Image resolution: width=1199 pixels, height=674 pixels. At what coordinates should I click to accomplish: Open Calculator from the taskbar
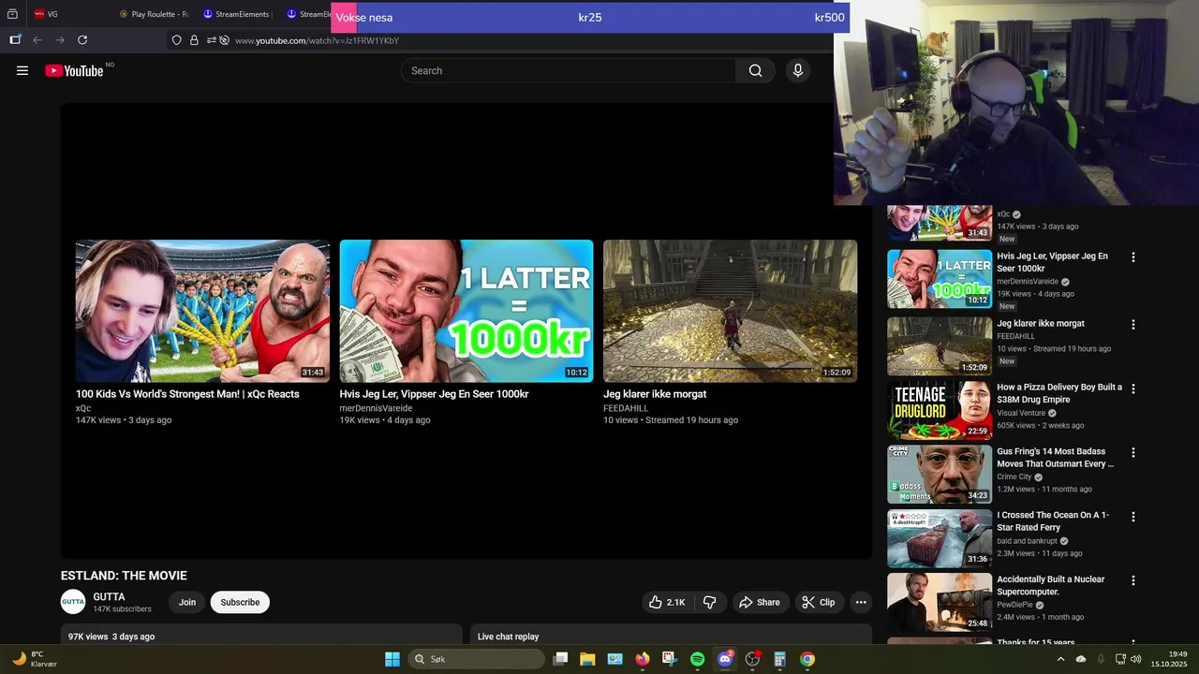[779, 659]
